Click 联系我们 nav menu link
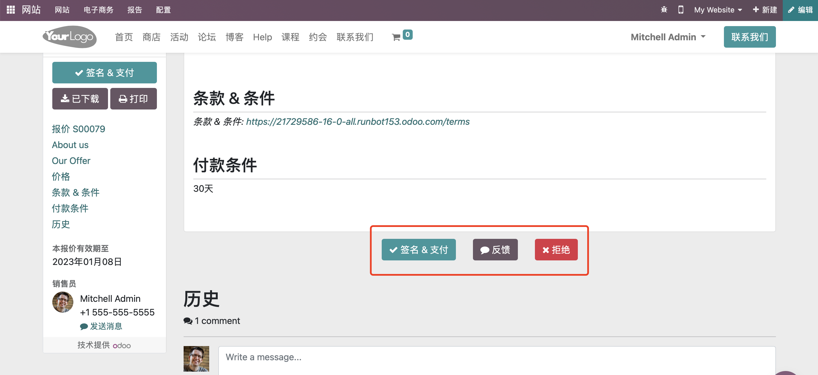 coord(355,37)
